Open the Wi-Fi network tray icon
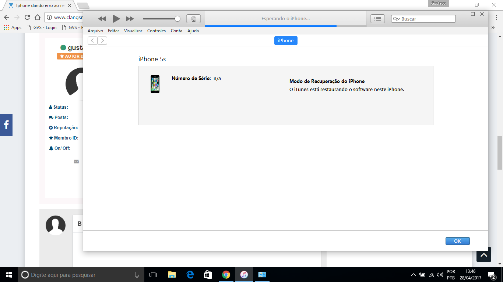Viewport: 503px width, 282px height. [432, 275]
